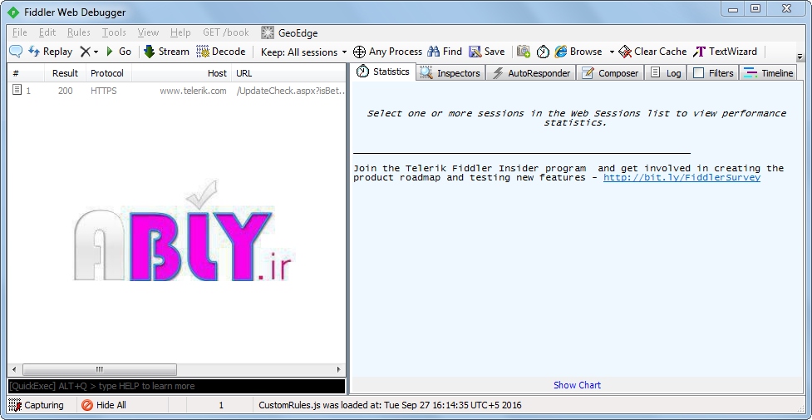Expand the Browse dropdown arrow
This screenshot has height=420, width=812.
click(612, 52)
